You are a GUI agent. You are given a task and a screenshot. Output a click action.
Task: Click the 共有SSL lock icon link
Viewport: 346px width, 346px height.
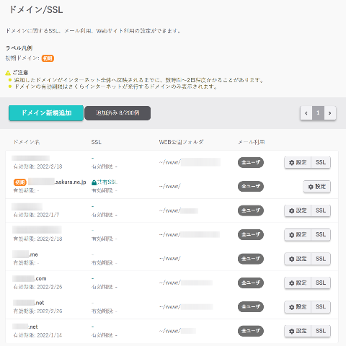pos(105,182)
